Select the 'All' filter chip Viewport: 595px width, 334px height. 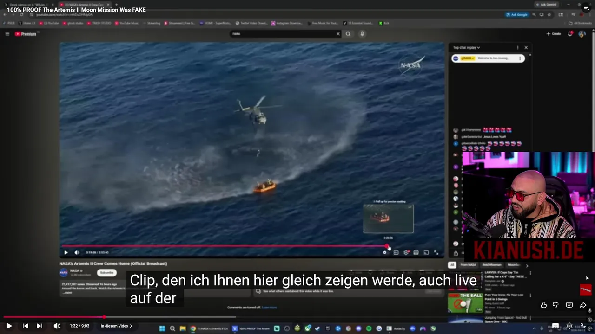coord(452,265)
